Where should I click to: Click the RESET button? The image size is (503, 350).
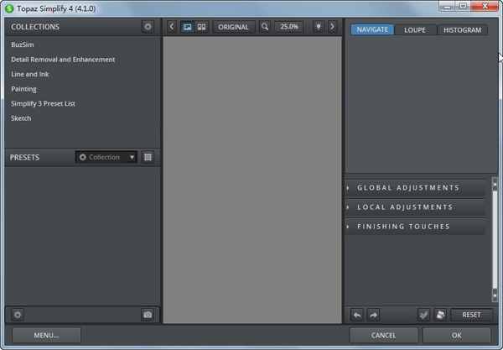coord(471,315)
